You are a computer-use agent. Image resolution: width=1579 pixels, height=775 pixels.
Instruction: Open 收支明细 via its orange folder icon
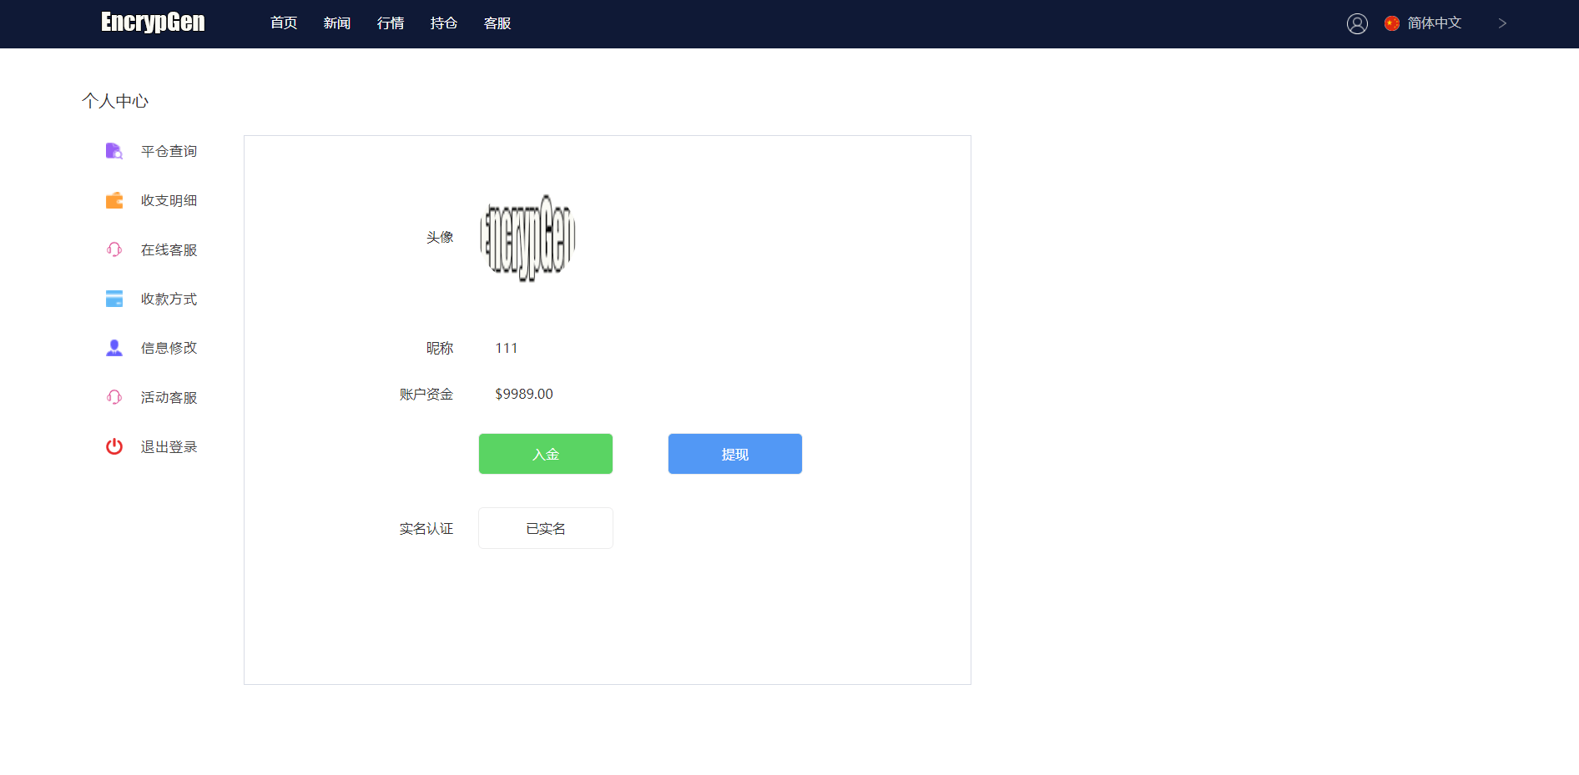pos(114,200)
